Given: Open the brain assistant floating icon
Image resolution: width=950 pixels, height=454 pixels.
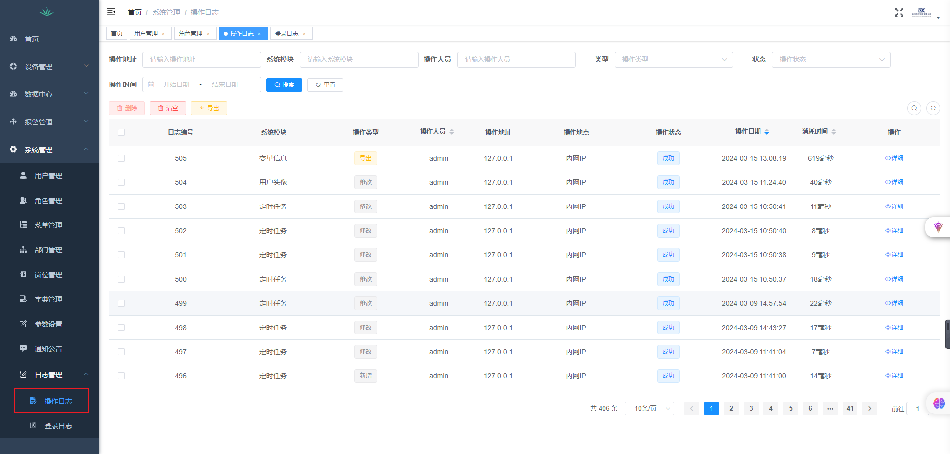Looking at the screenshot, I should (x=939, y=403).
